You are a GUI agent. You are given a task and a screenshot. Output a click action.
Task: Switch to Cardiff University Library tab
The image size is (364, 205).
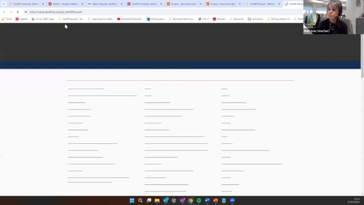[145, 4]
